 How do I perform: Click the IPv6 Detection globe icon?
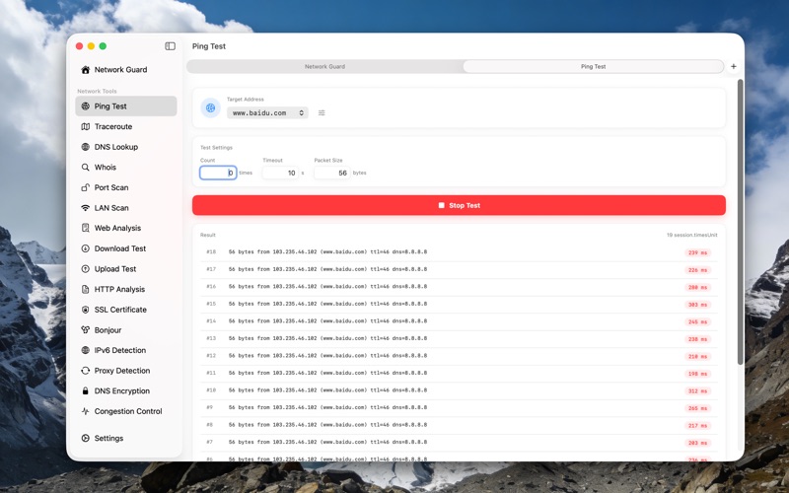click(86, 350)
